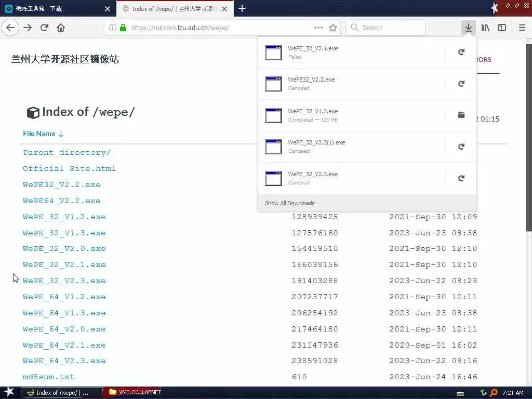Screen dimensions: 532x399
Task: Click the page vertical scrollbar thumb
Action: pos(529,137)
